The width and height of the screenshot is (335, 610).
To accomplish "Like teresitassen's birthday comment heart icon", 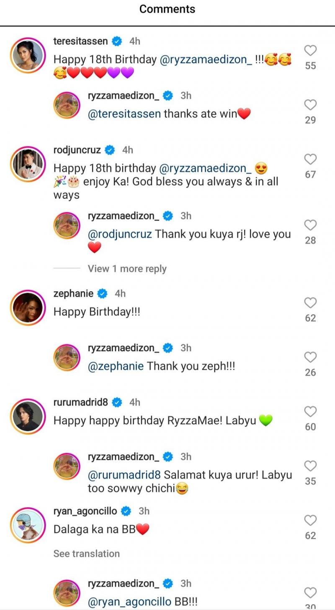I will (310, 50).
